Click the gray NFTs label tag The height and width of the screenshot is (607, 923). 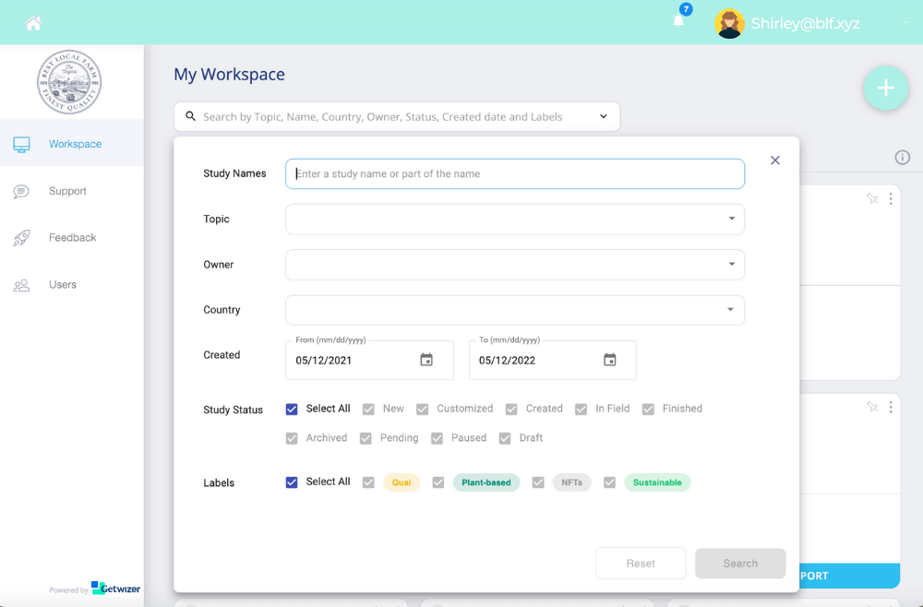571,482
